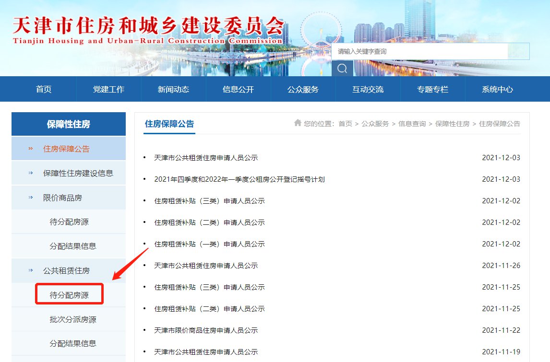Click arrow icon beside 住房保障公告 in sidebar

[31, 149]
